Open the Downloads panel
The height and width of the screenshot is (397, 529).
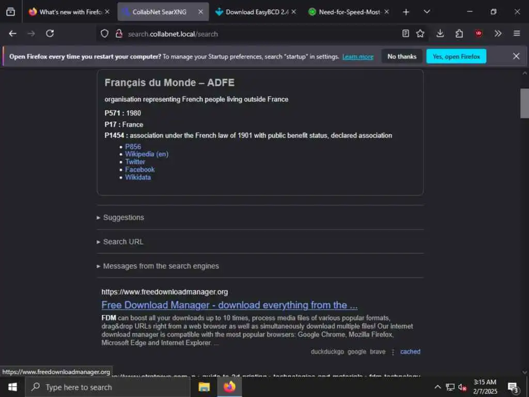click(440, 34)
